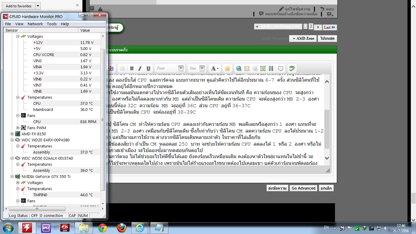Expand the Voltages node under NVIDIA GeForce
The image size is (416, 234).
coord(18,183)
